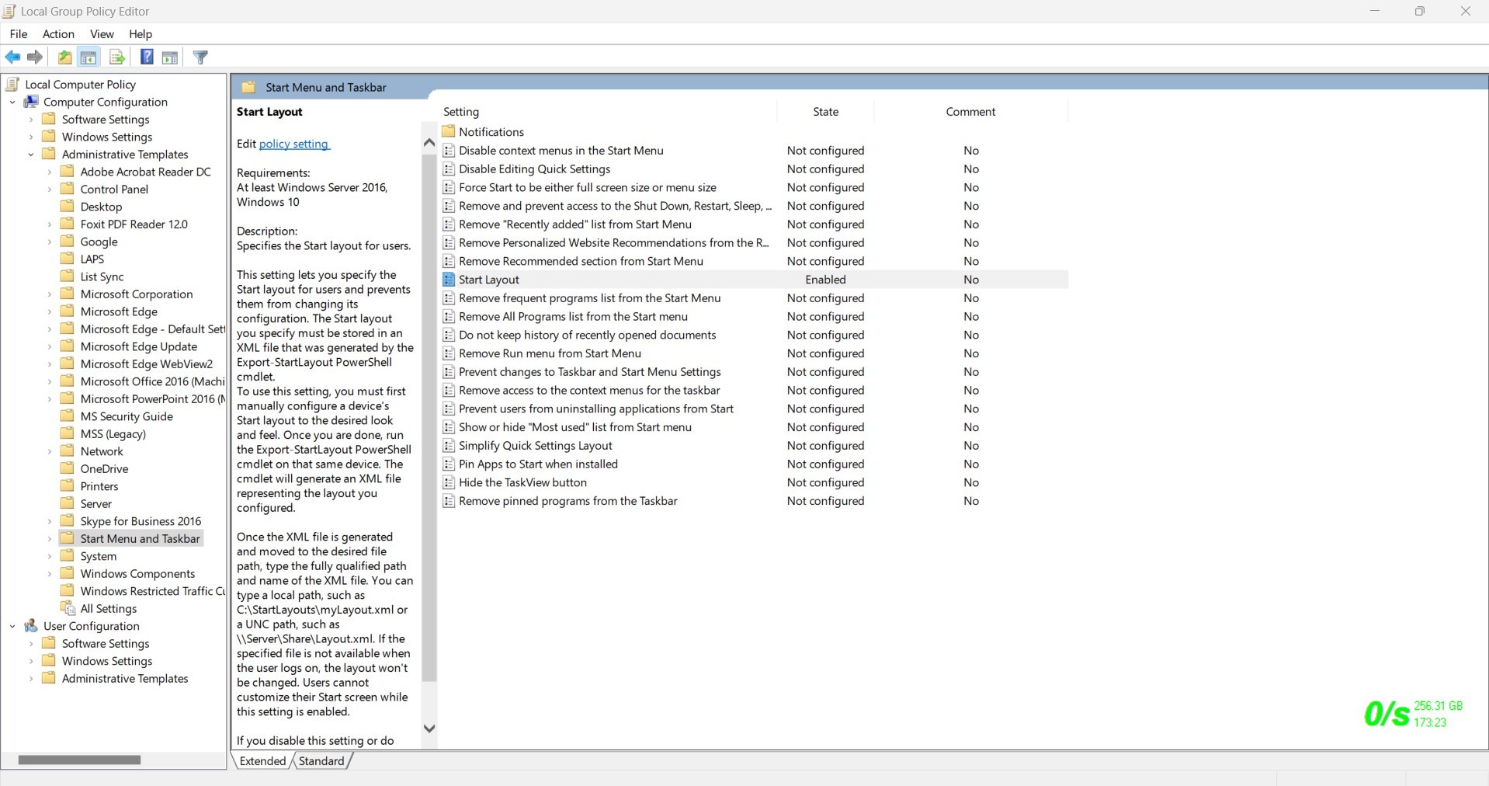1489x786 pixels.
Task: Select the Start Layout enabled setting
Action: (489, 279)
